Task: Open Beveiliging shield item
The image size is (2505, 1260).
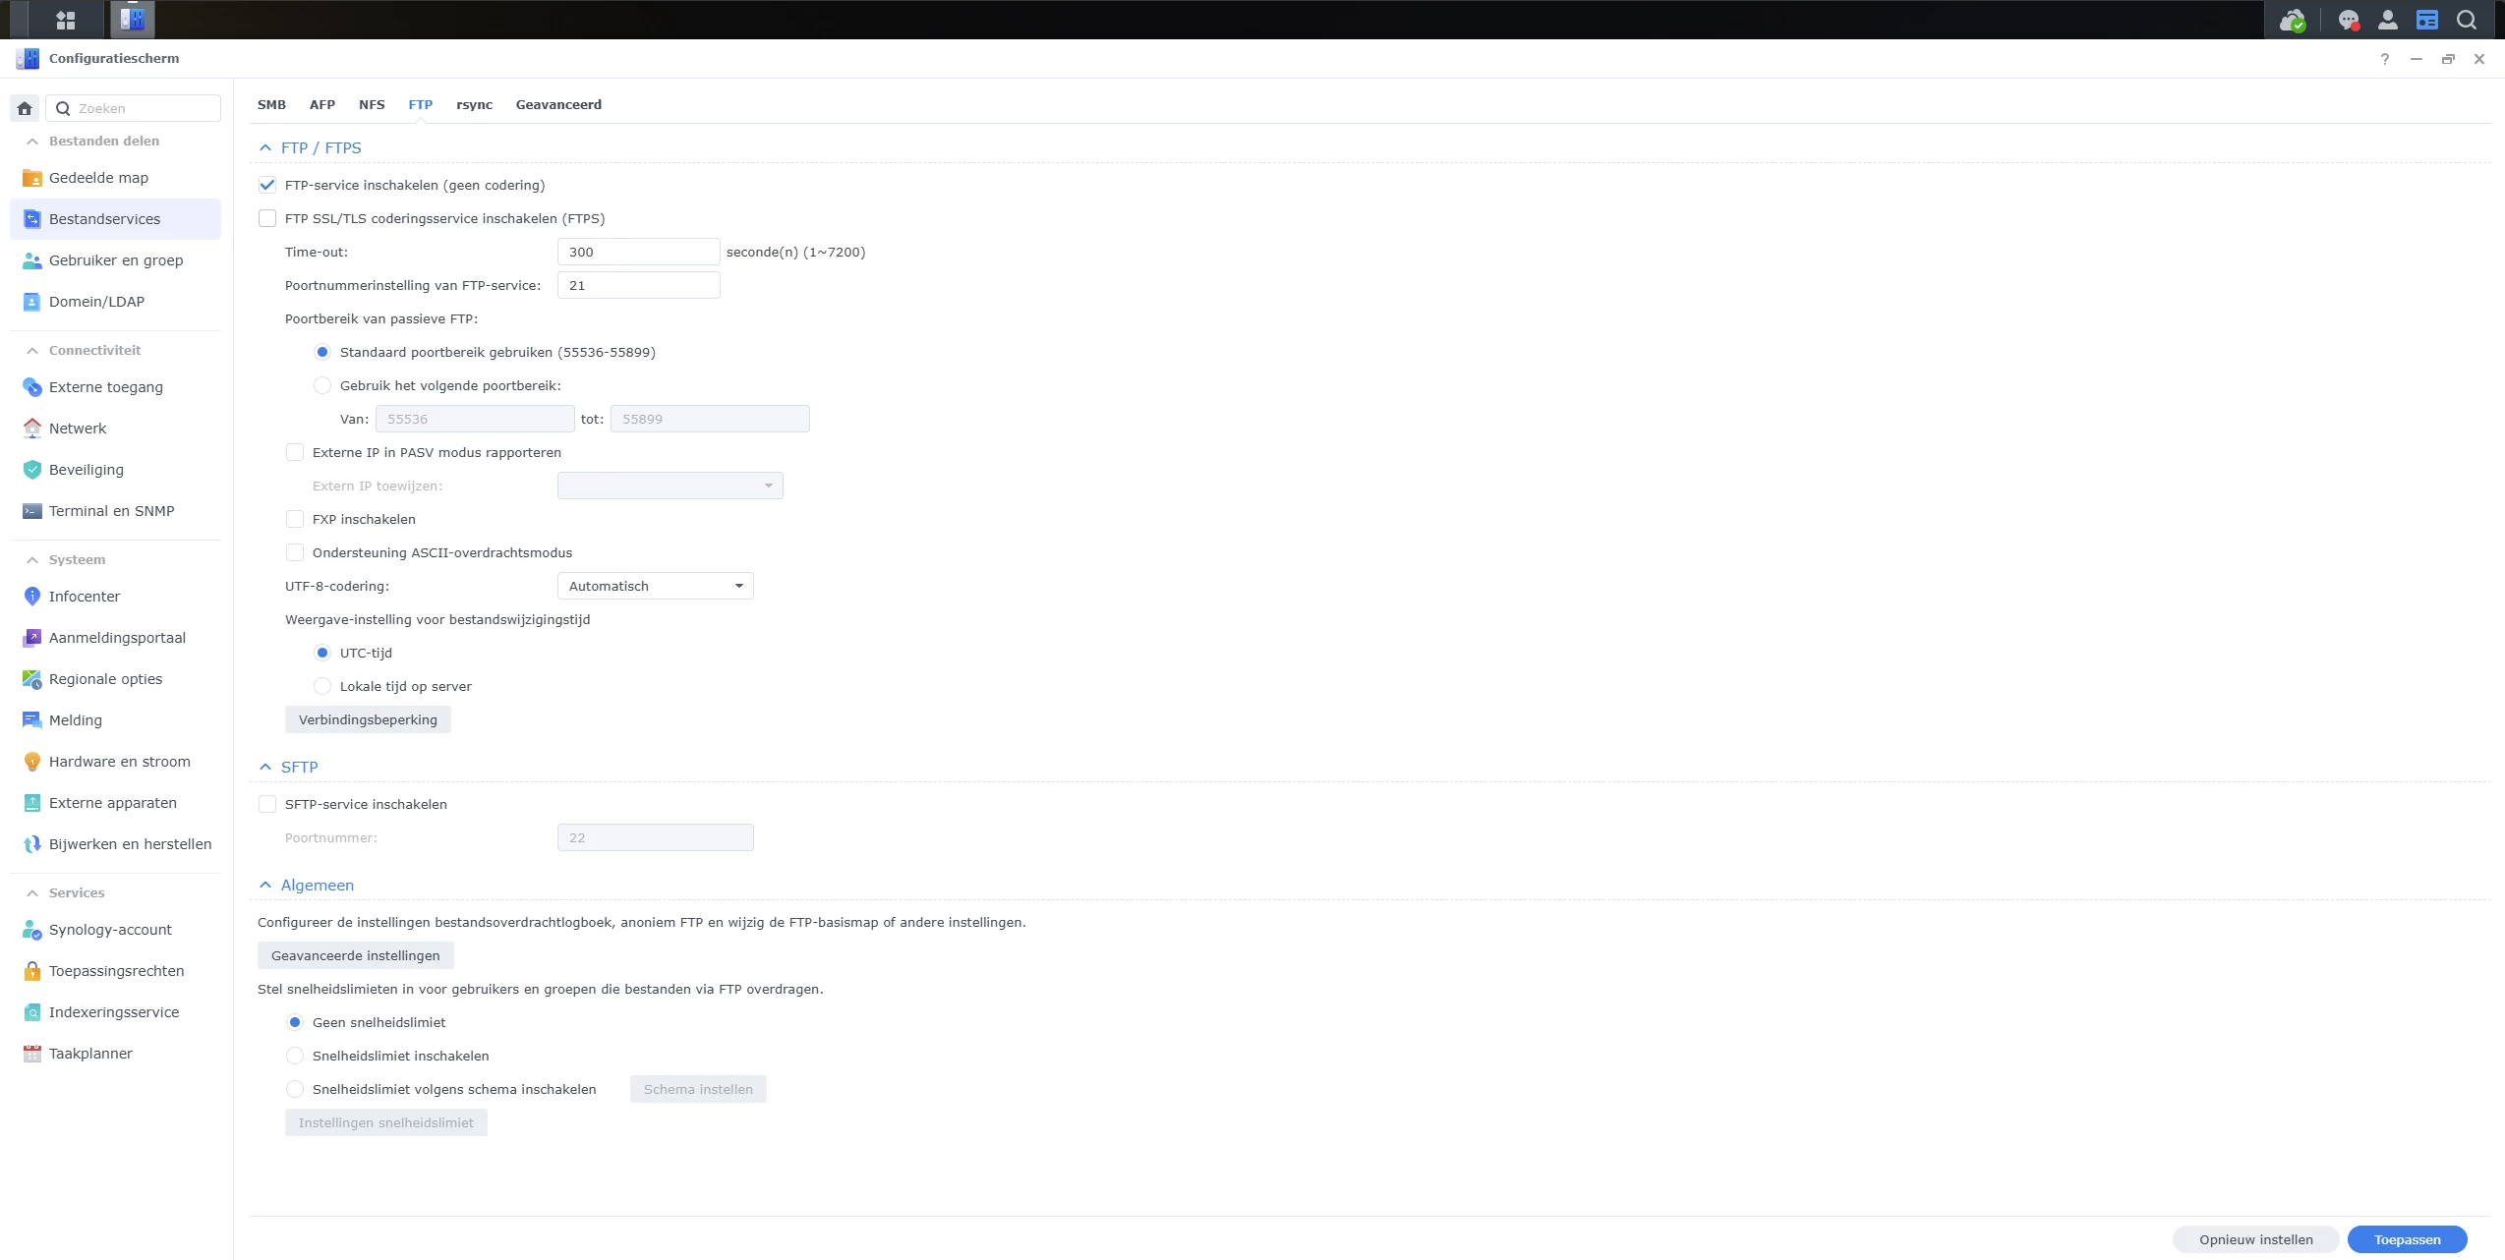Action: click(87, 470)
